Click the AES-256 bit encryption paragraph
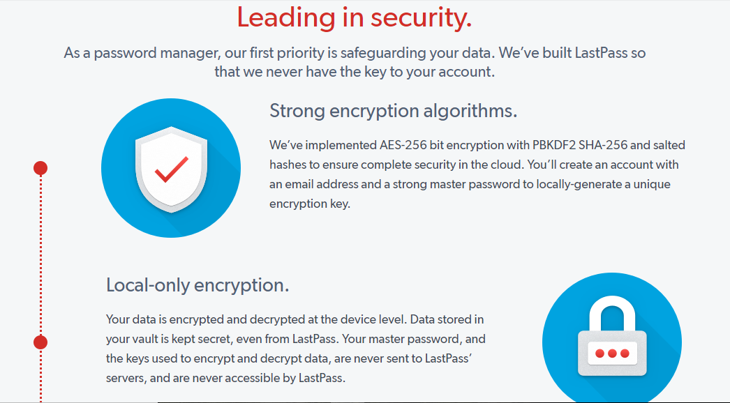Viewport: 730px width, 403px height. pyautogui.click(x=477, y=174)
